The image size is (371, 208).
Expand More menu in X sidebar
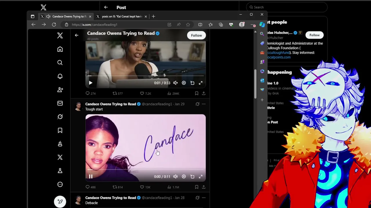[x=60, y=184]
